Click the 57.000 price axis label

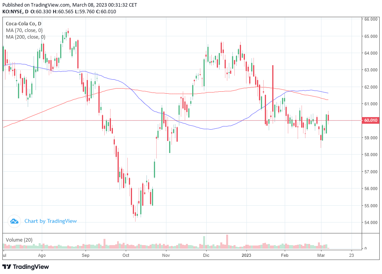(x=371, y=172)
